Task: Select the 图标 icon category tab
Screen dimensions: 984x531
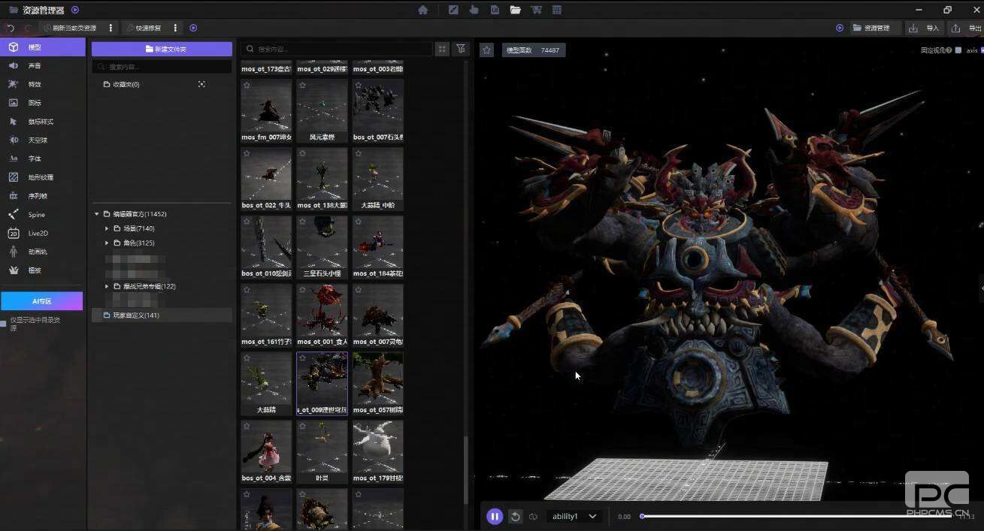Action: [x=43, y=103]
